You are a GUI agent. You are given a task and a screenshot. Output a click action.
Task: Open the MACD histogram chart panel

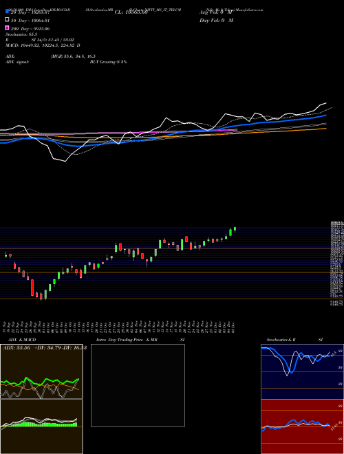coord(41,426)
